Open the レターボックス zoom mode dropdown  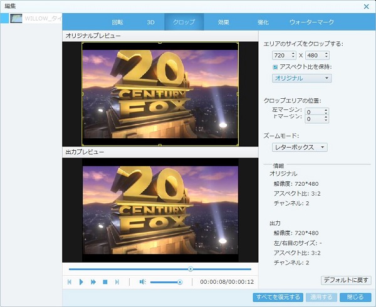tap(300, 147)
